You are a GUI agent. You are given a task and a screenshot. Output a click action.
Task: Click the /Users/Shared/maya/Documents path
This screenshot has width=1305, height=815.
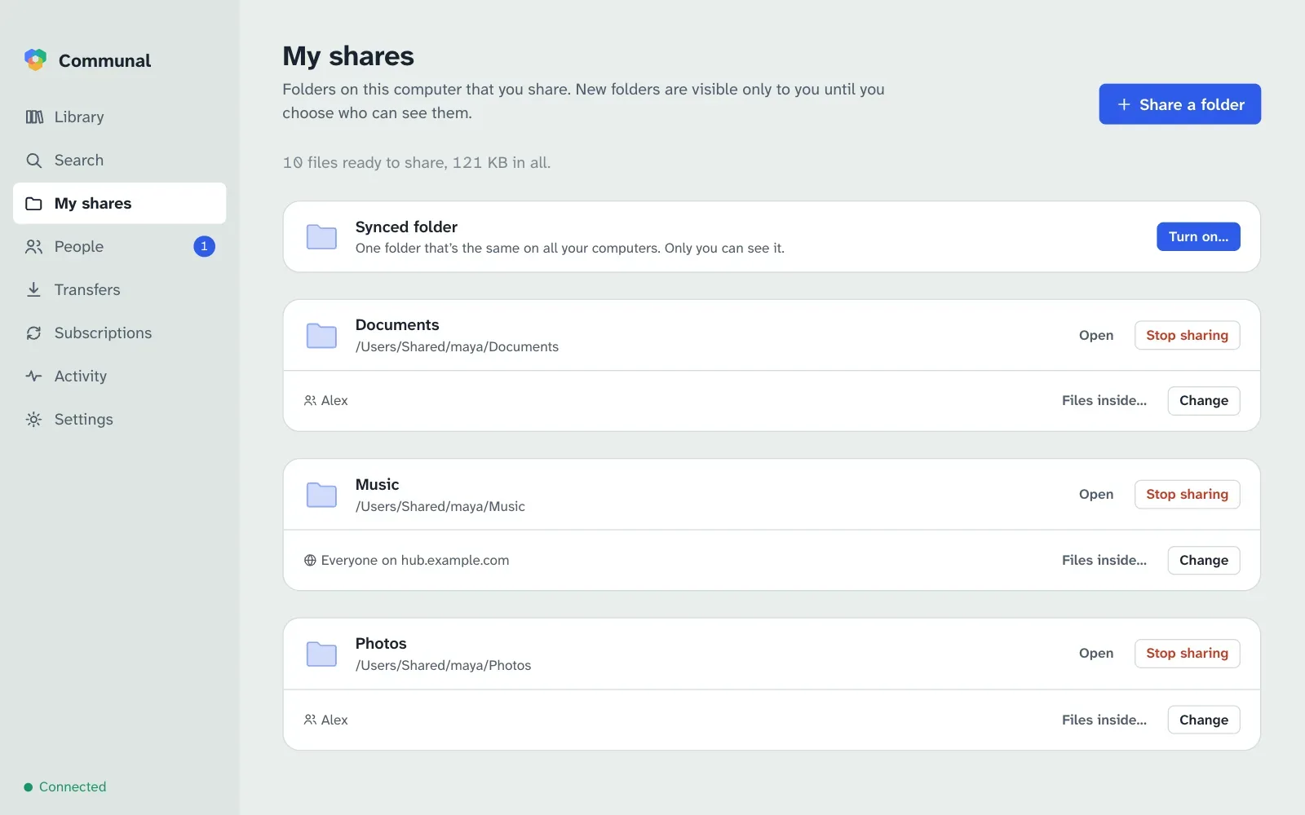pyautogui.click(x=457, y=346)
